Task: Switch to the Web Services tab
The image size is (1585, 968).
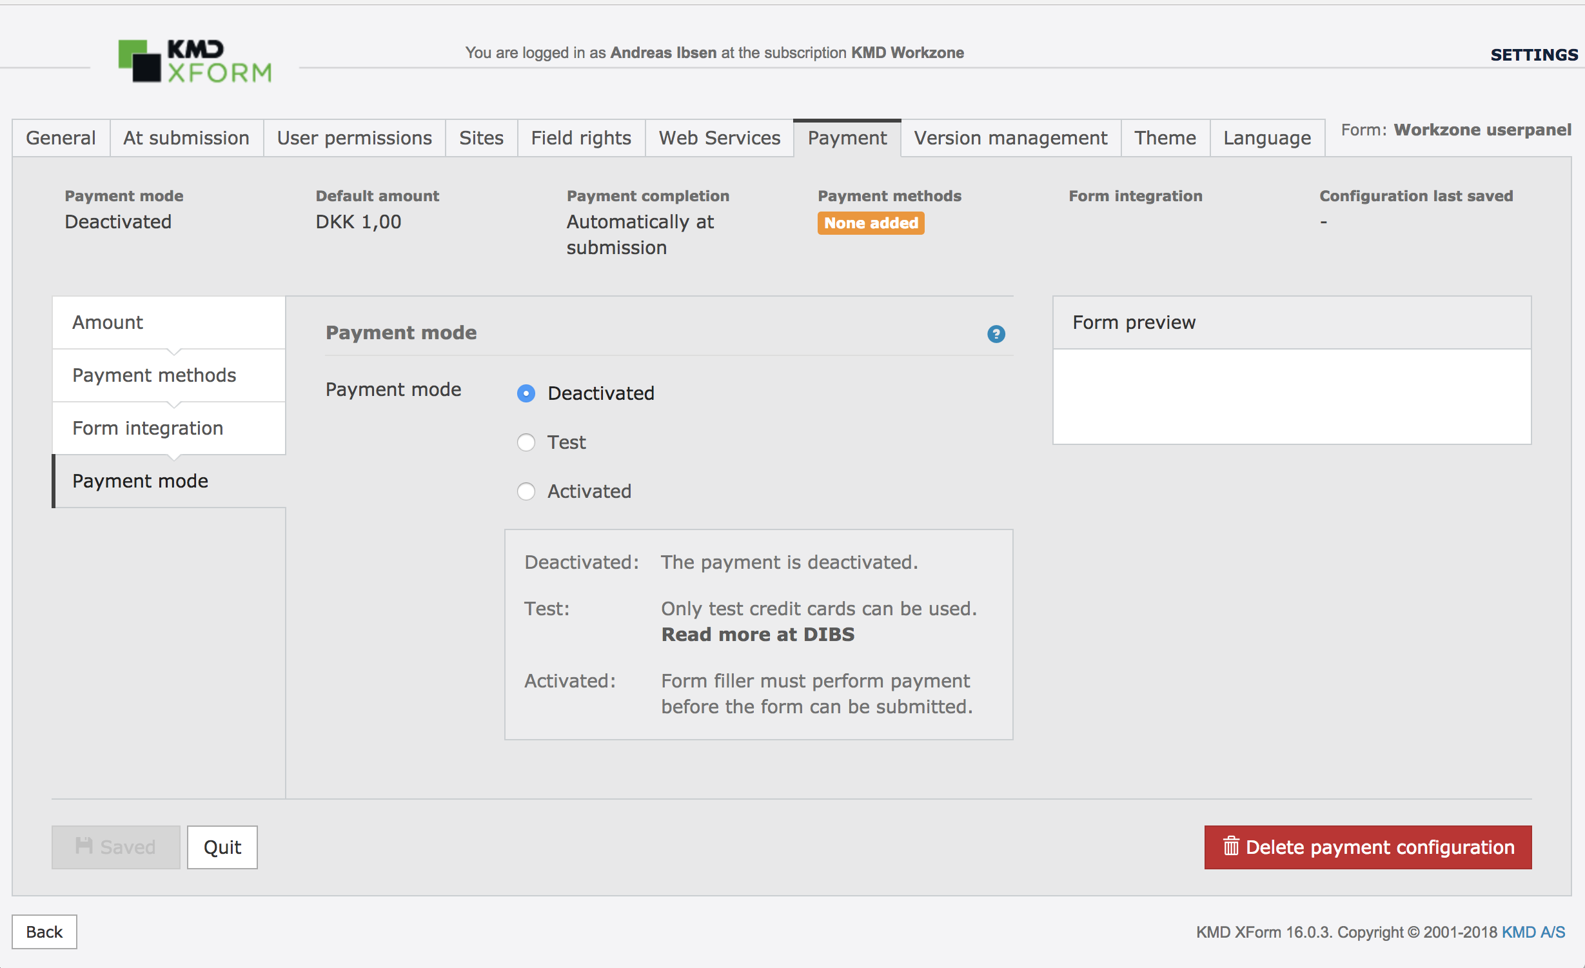Action: pyautogui.click(x=719, y=138)
